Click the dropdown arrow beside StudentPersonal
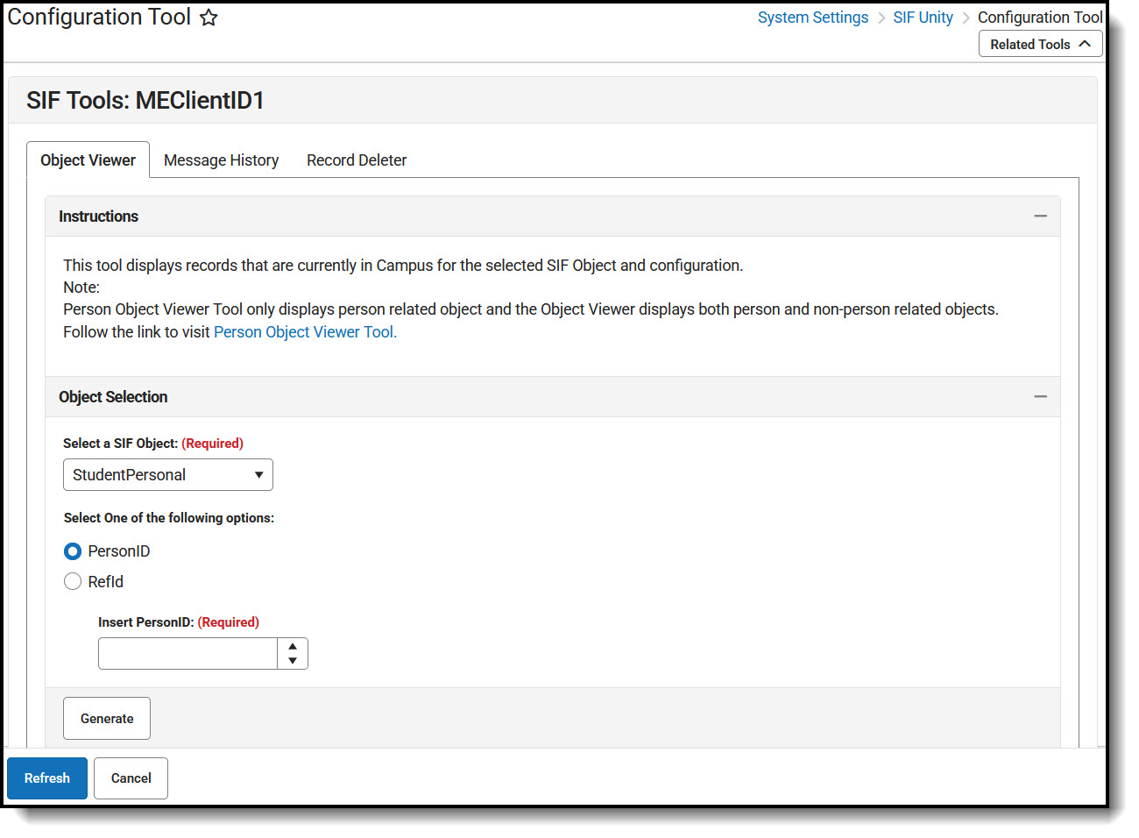The width and height of the screenshot is (1139, 838). (x=258, y=474)
